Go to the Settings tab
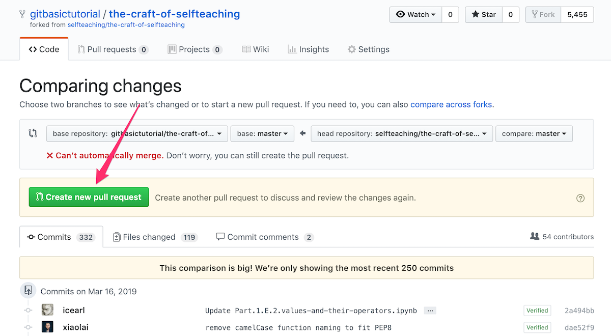The width and height of the screenshot is (611, 336). tap(368, 49)
